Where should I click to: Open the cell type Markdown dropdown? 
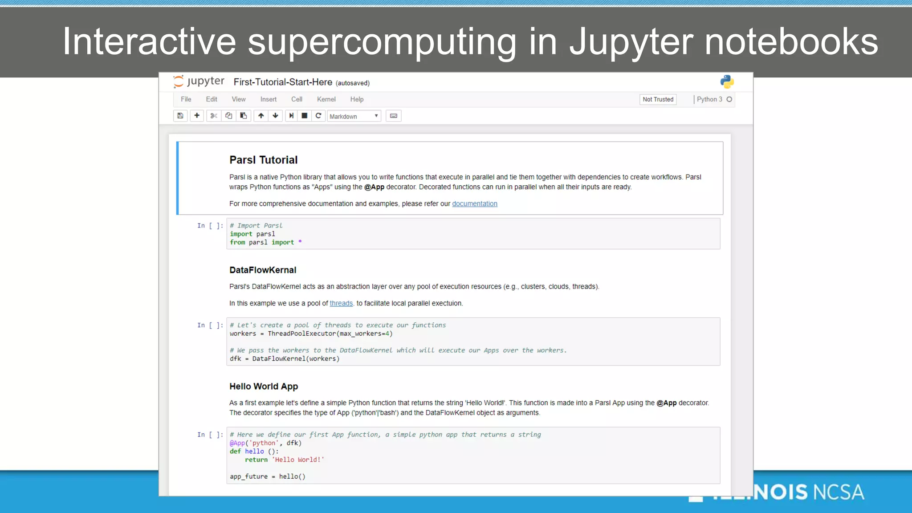(x=354, y=116)
